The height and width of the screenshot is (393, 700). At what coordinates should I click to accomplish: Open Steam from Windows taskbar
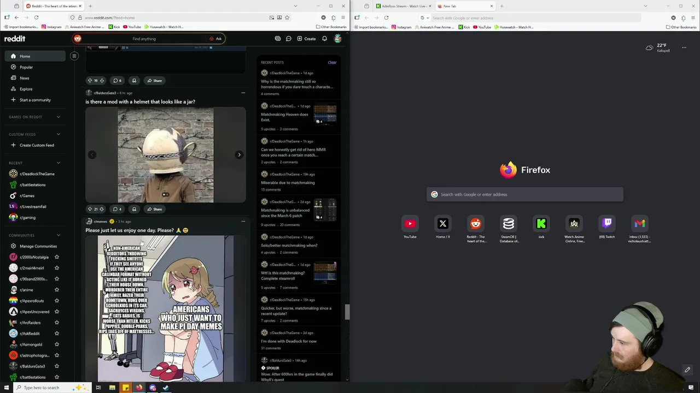(x=166, y=388)
